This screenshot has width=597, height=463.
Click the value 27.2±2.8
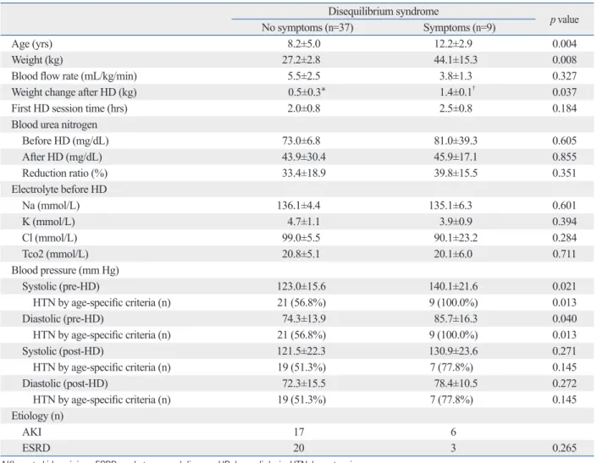[301, 60]
